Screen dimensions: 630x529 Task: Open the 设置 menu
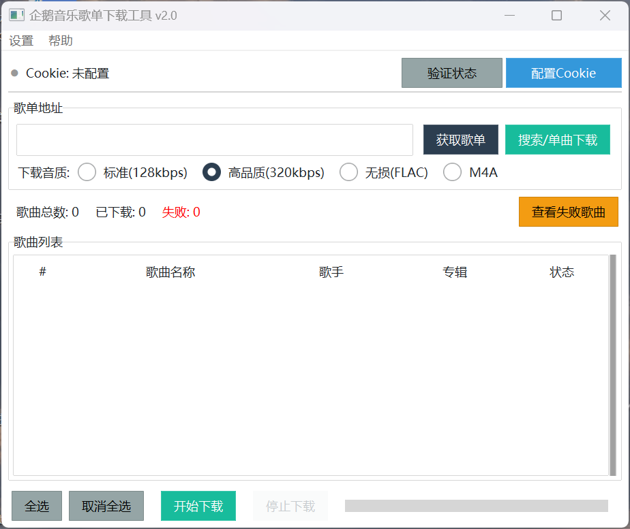[x=21, y=40]
